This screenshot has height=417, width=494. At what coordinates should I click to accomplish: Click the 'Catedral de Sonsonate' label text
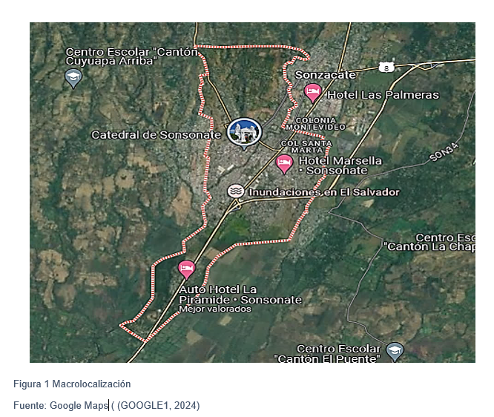(x=157, y=135)
